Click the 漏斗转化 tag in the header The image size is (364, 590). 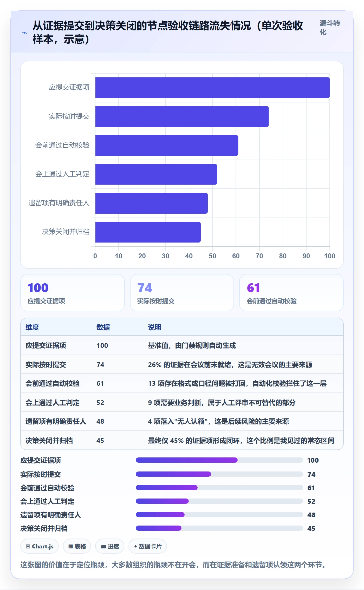[330, 28]
